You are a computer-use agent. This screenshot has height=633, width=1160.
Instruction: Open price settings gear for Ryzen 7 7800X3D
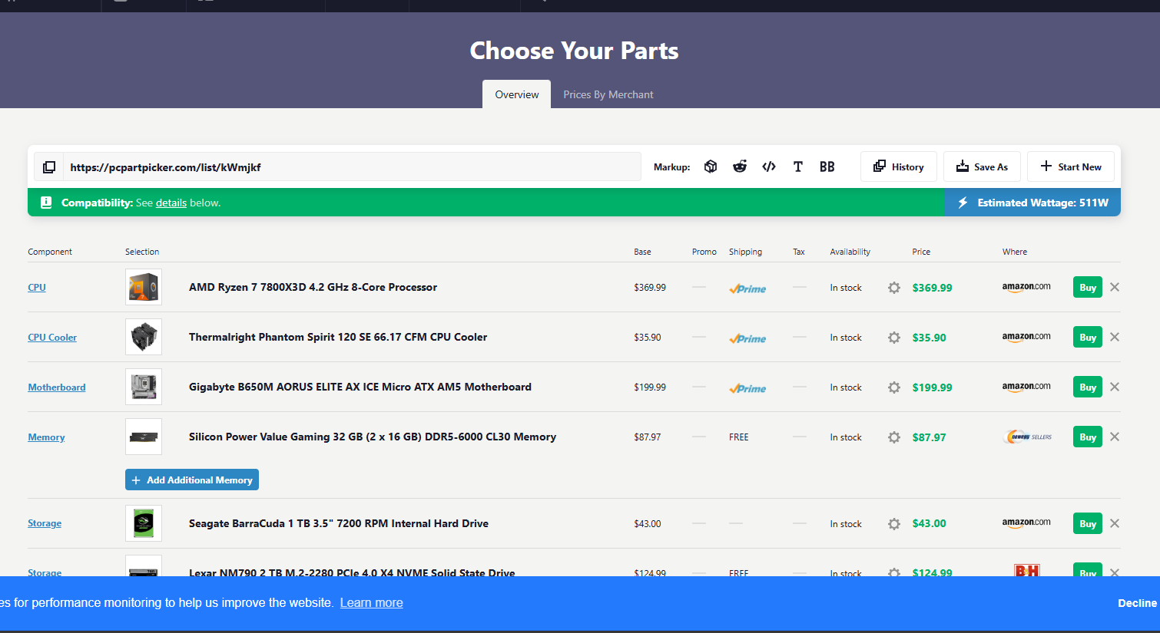click(894, 288)
